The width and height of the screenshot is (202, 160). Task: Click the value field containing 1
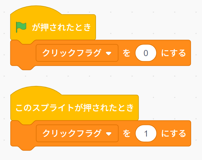point(146,133)
